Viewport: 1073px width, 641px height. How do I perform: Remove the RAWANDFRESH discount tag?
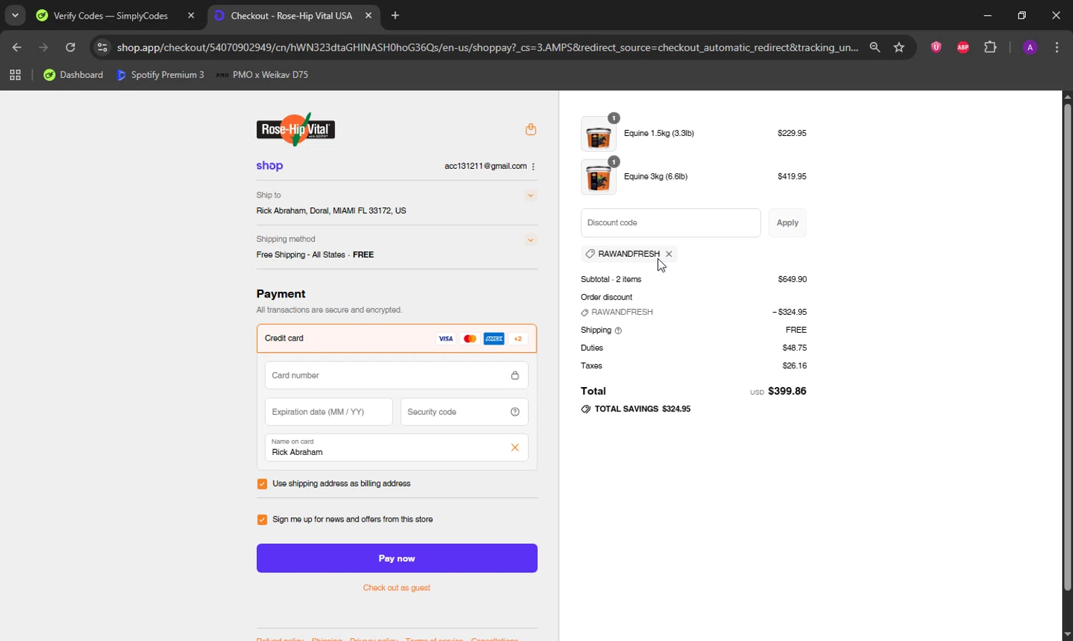click(x=669, y=254)
